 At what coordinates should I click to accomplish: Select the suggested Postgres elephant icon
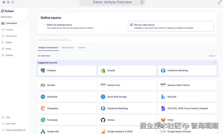click(43, 70)
